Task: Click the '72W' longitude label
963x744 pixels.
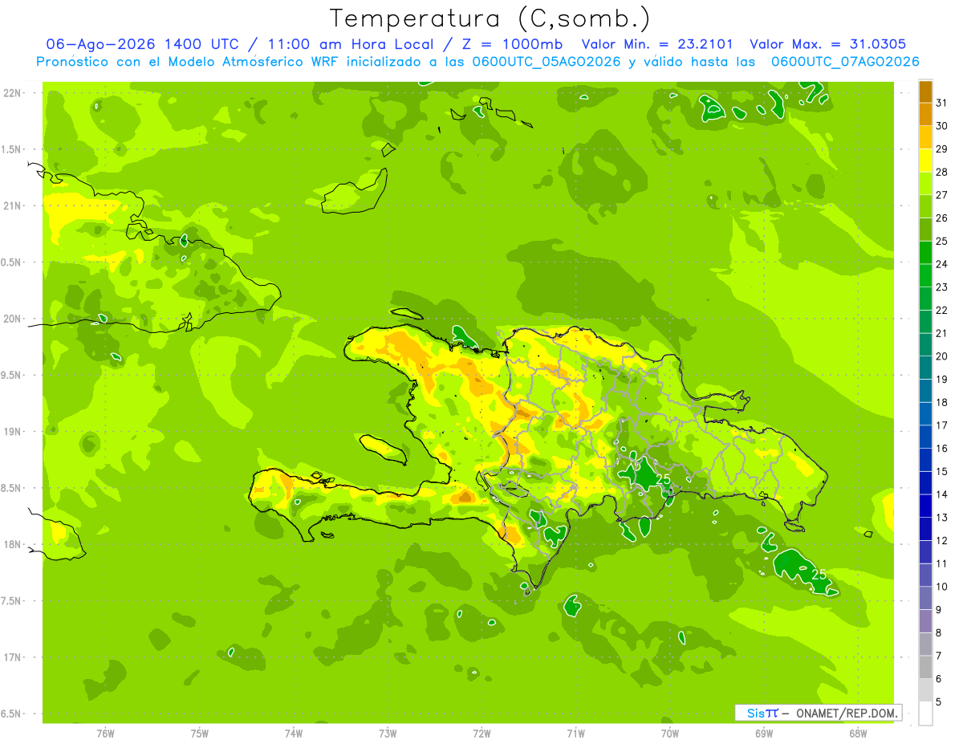Action: coord(481,734)
